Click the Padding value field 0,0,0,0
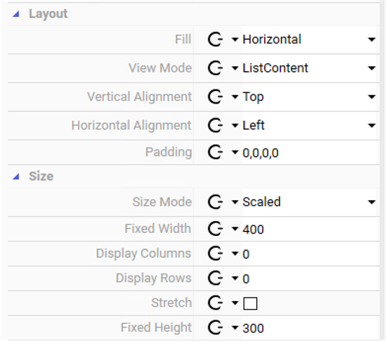 (x=311, y=153)
